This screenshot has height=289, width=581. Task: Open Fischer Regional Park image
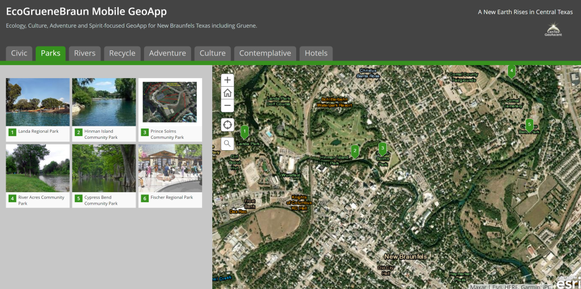point(170,168)
